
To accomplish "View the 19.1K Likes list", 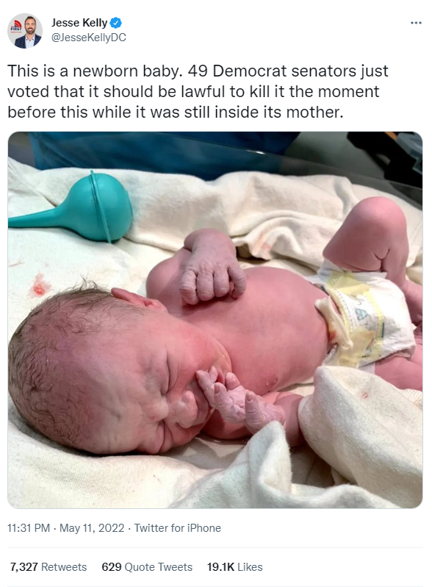I will (235, 567).
